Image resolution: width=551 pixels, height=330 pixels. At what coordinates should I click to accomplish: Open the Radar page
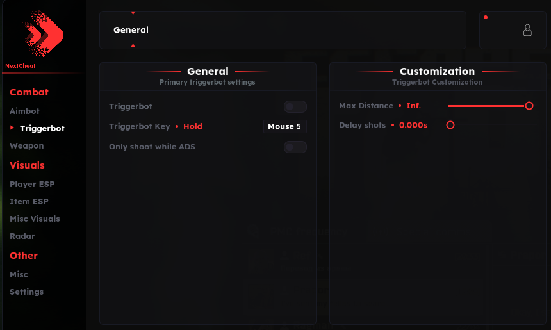[22, 236]
